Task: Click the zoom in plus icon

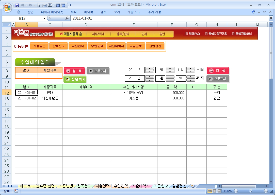Action: point(266,191)
